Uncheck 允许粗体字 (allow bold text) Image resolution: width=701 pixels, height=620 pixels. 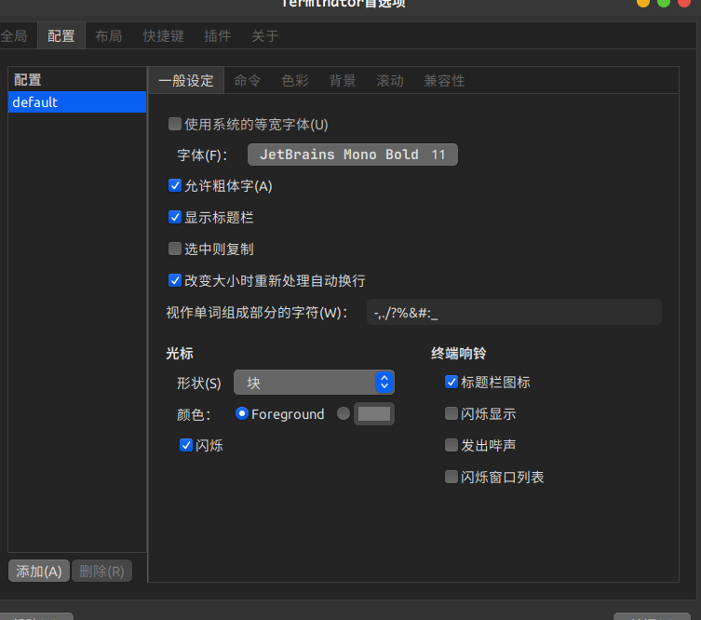(175, 185)
